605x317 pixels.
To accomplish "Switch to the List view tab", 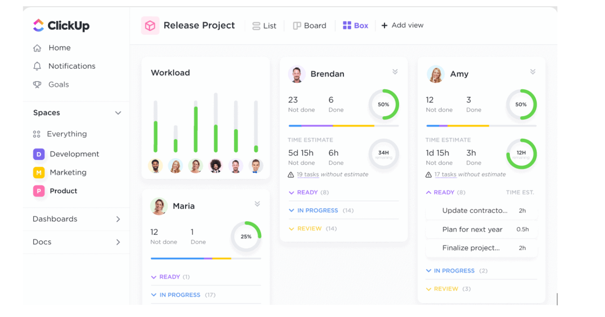I will click(264, 26).
